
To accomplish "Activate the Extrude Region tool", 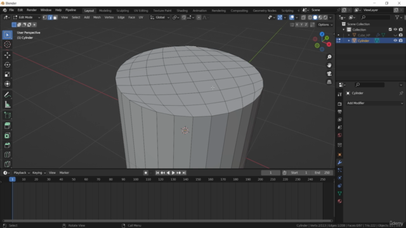I will [7, 126].
